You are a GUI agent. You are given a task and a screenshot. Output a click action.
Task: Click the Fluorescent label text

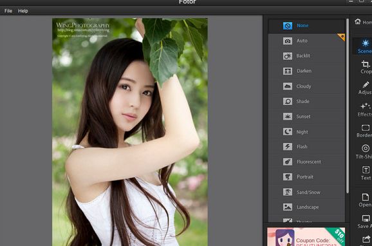tap(309, 162)
